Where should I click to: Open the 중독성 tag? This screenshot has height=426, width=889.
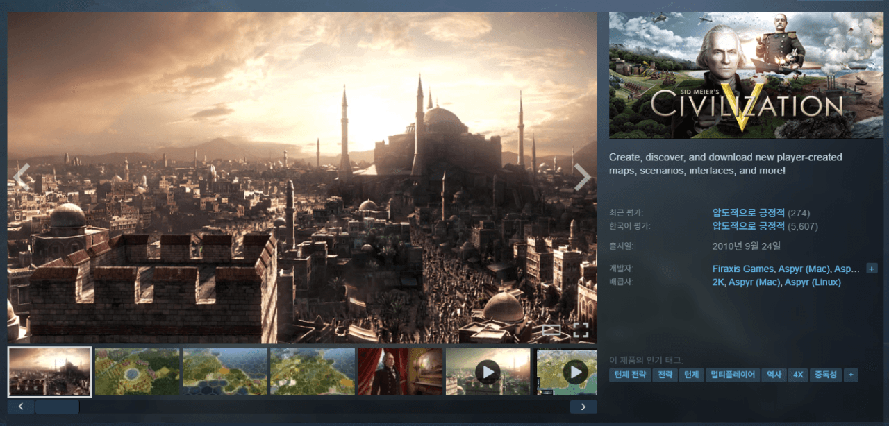coord(826,375)
